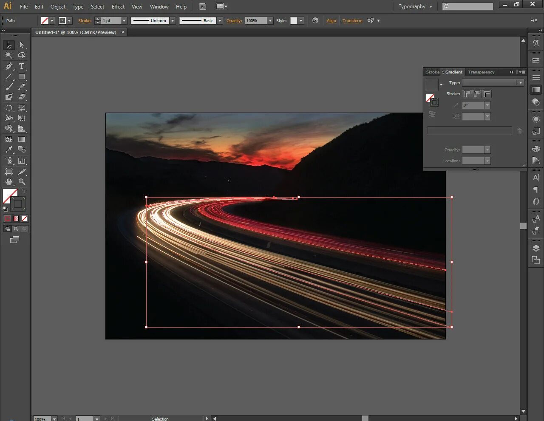This screenshot has width=544, height=421.
Task: Apply gradient across stroke button
Action: [x=487, y=94]
